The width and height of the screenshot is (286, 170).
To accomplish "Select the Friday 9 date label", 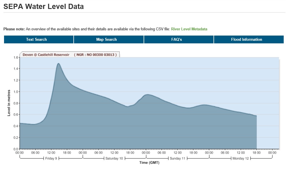I will pyautogui.click(x=51, y=158).
